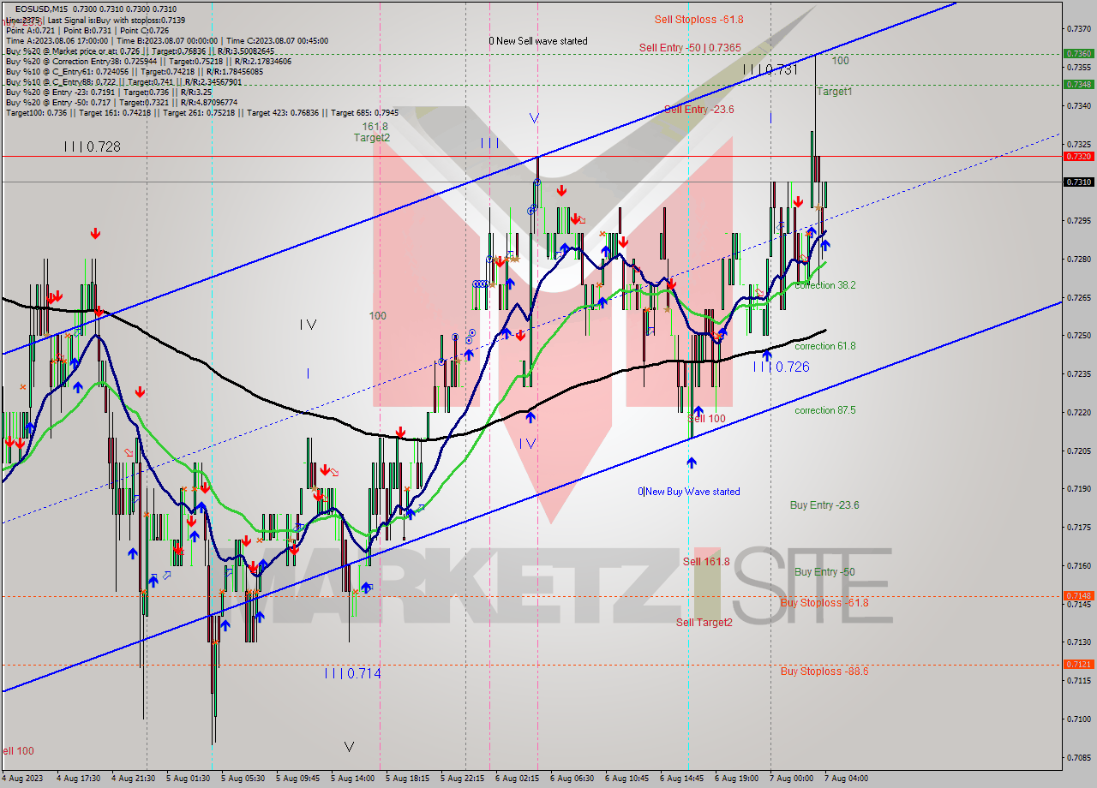Select the 'Buy Stoploss -88.6' label

824,672
